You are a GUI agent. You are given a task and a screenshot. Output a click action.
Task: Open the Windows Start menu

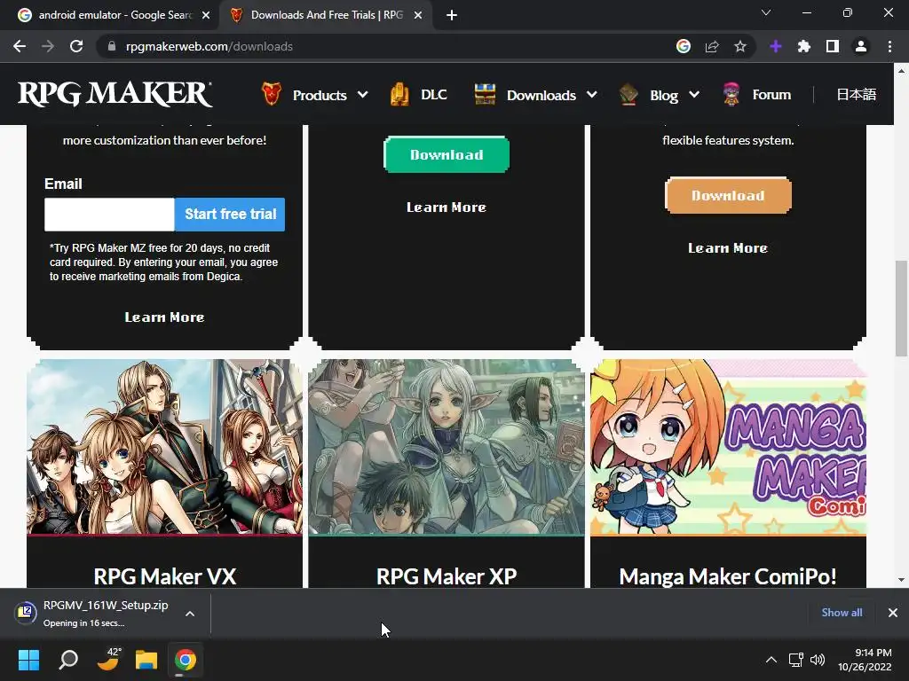pyautogui.click(x=28, y=660)
